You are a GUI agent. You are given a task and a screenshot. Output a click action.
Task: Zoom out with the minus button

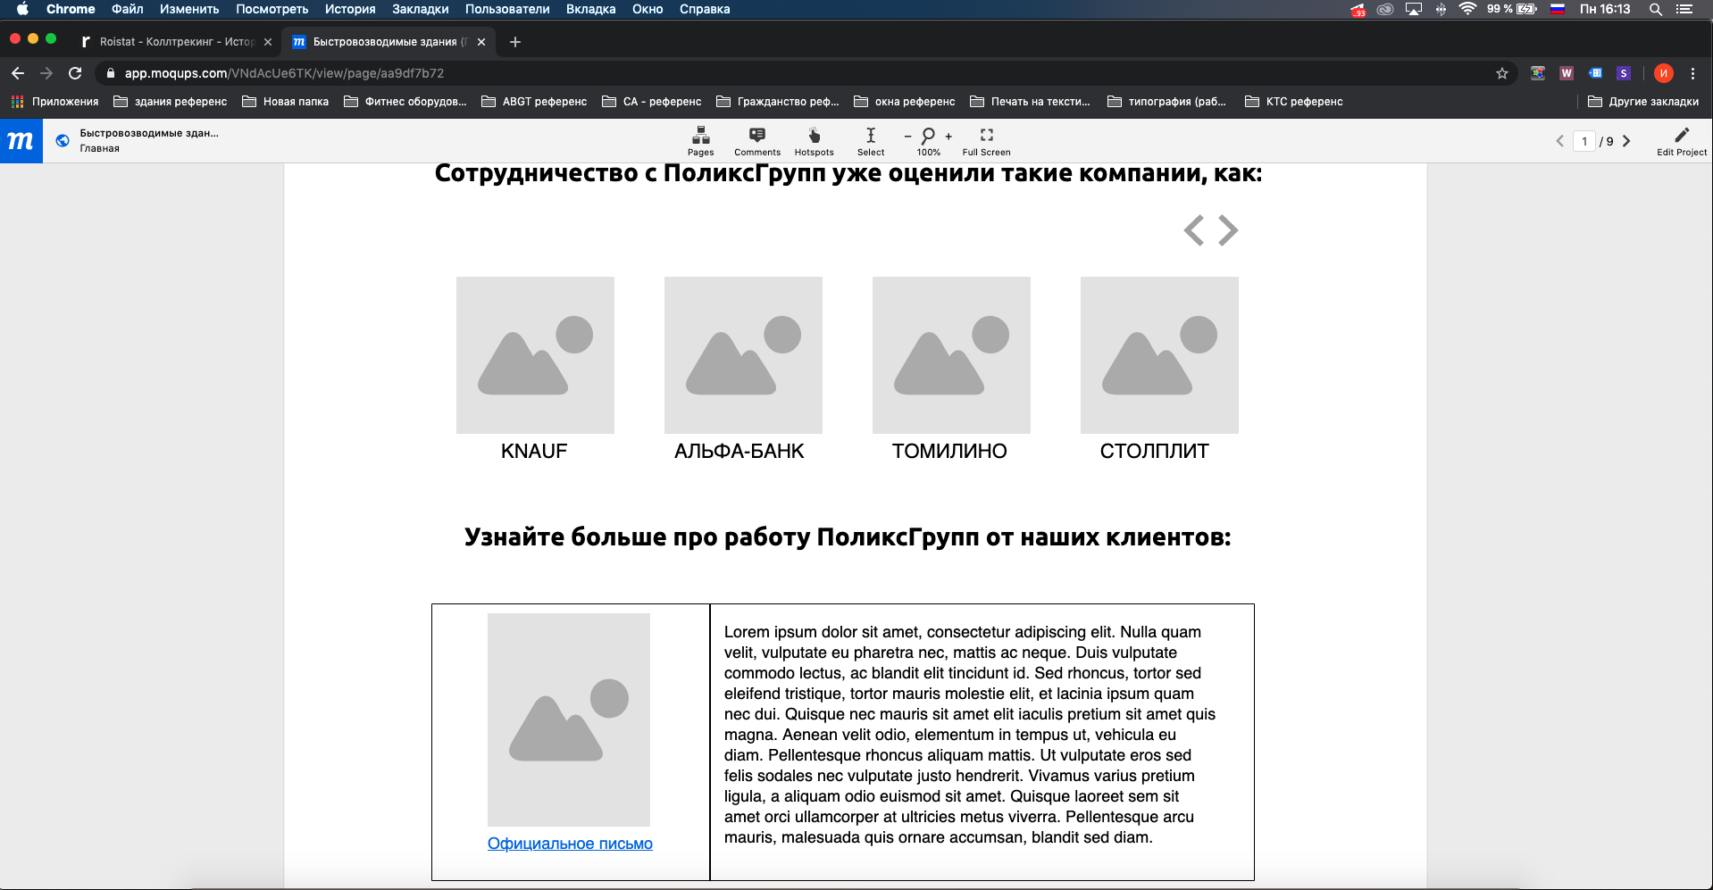pos(907,136)
